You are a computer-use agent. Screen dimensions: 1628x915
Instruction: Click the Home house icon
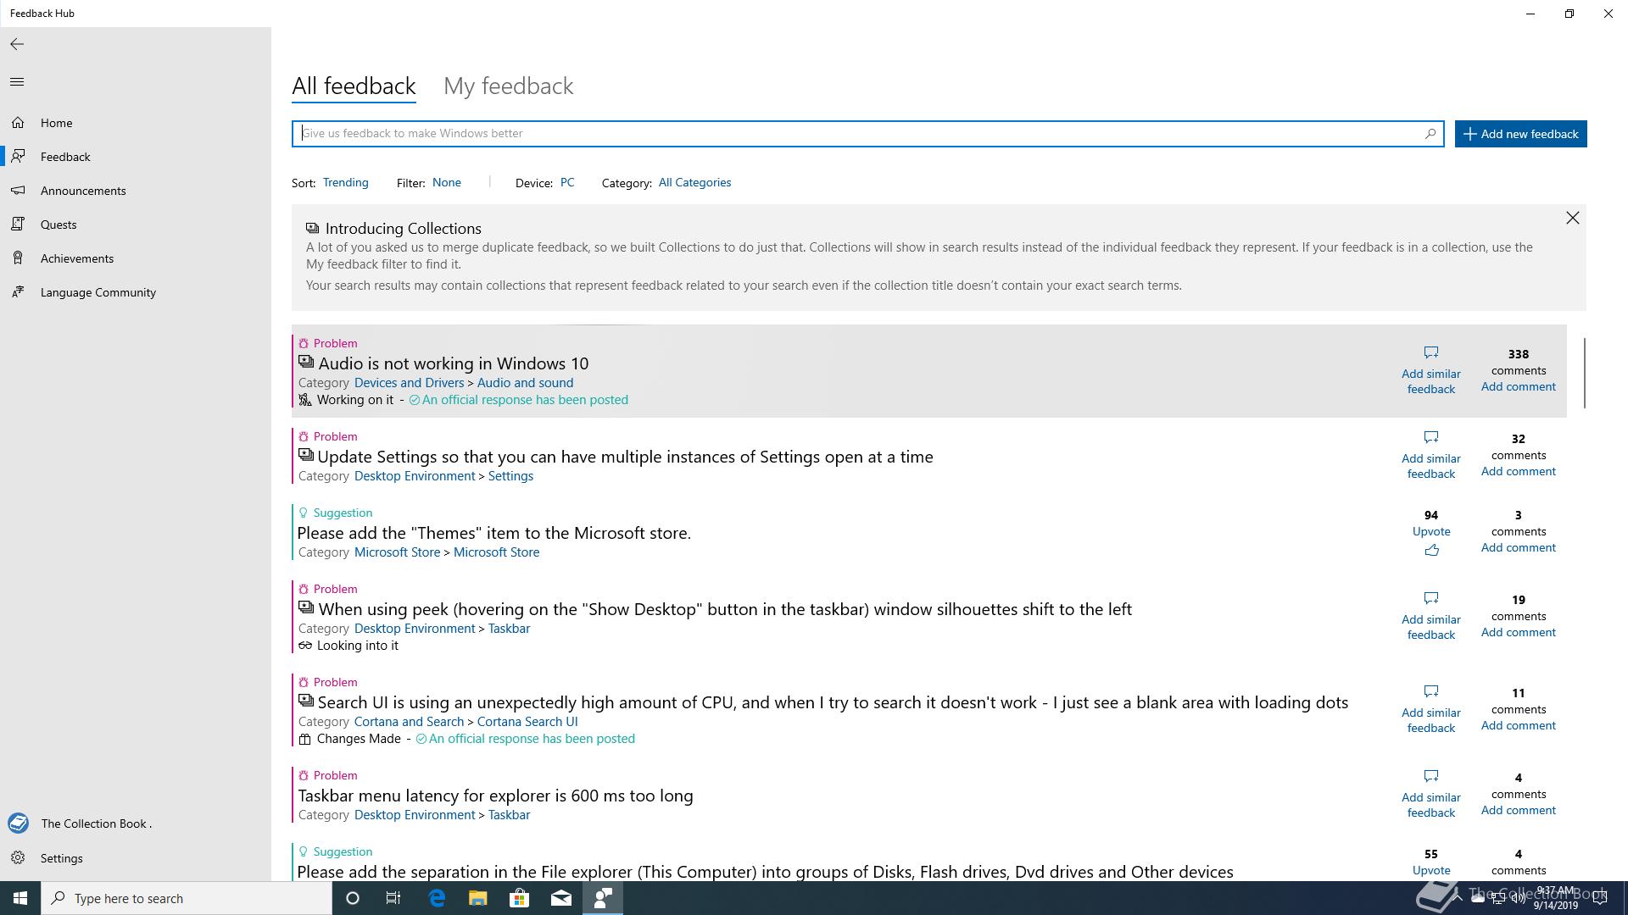click(x=18, y=123)
